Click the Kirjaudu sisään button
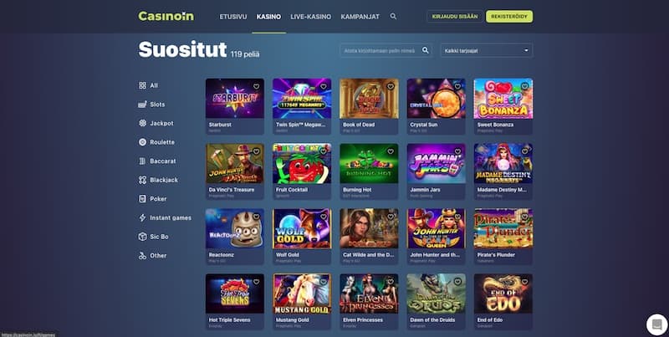 pyautogui.click(x=455, y=17)
